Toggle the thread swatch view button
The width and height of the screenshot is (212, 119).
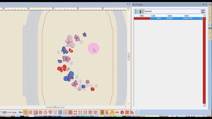pyautogui.click(x=141, y=12)
